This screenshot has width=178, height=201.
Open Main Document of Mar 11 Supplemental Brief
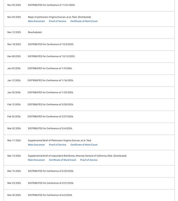coord(36,145)
